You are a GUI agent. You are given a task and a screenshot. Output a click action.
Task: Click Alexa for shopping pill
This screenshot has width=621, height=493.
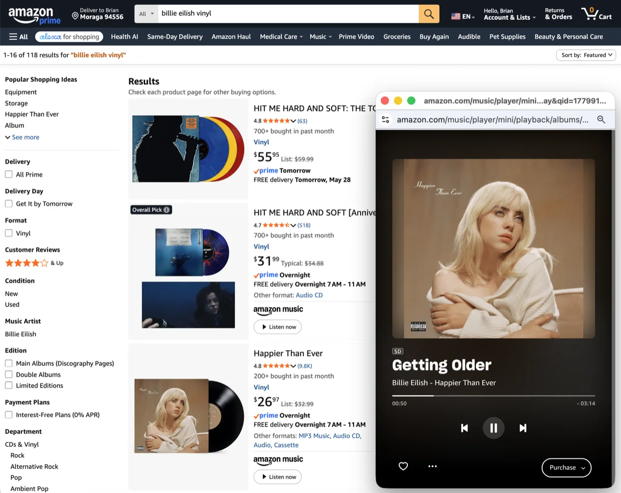point(69,37)
